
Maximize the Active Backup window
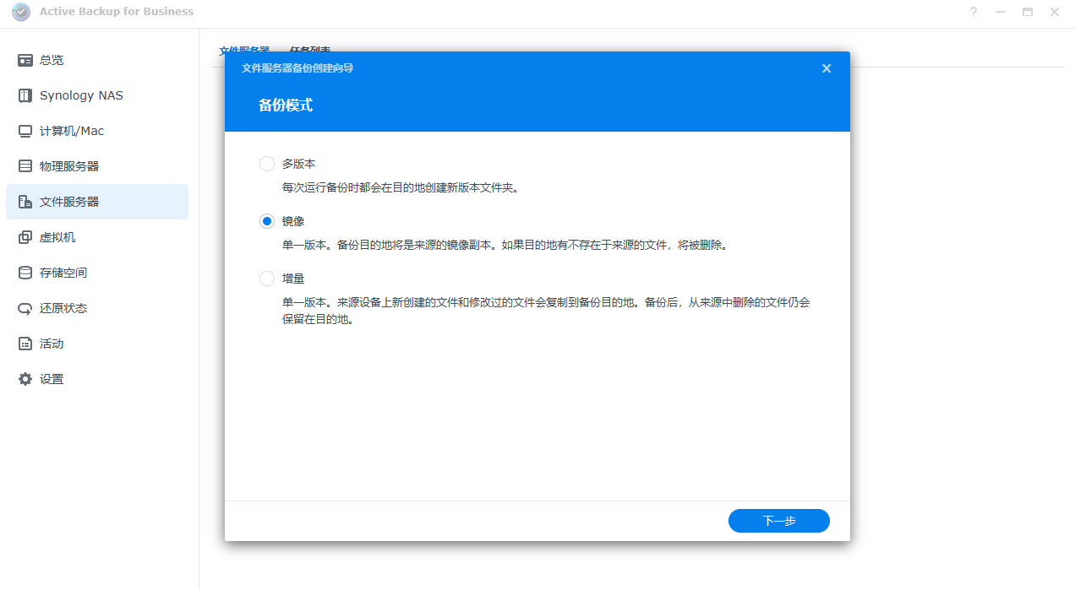click(x=1028, y=12)
